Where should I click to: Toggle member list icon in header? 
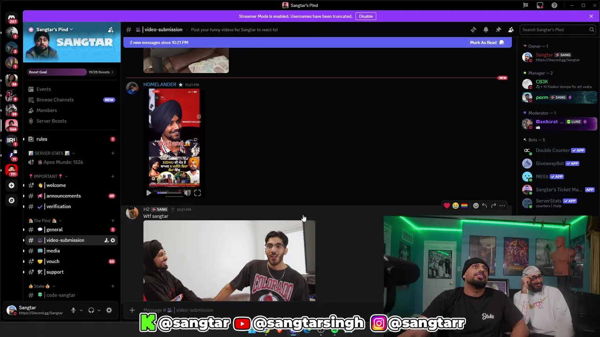click(x=511, y=29)
